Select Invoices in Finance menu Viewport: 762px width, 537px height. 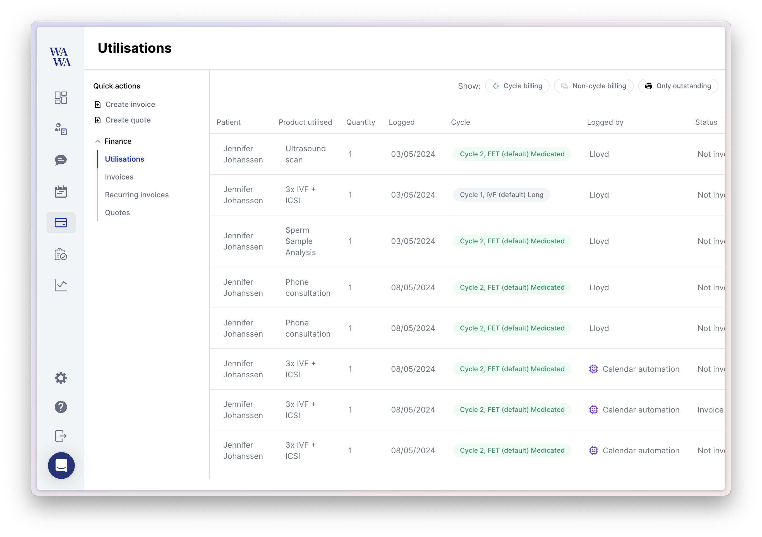pos(119,177)
